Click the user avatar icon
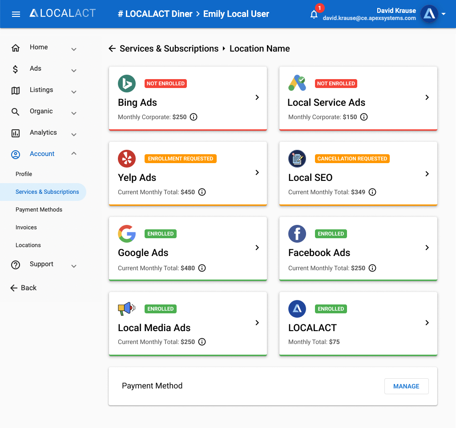Screen dimensions: 456x428 (x=429, y=14)
